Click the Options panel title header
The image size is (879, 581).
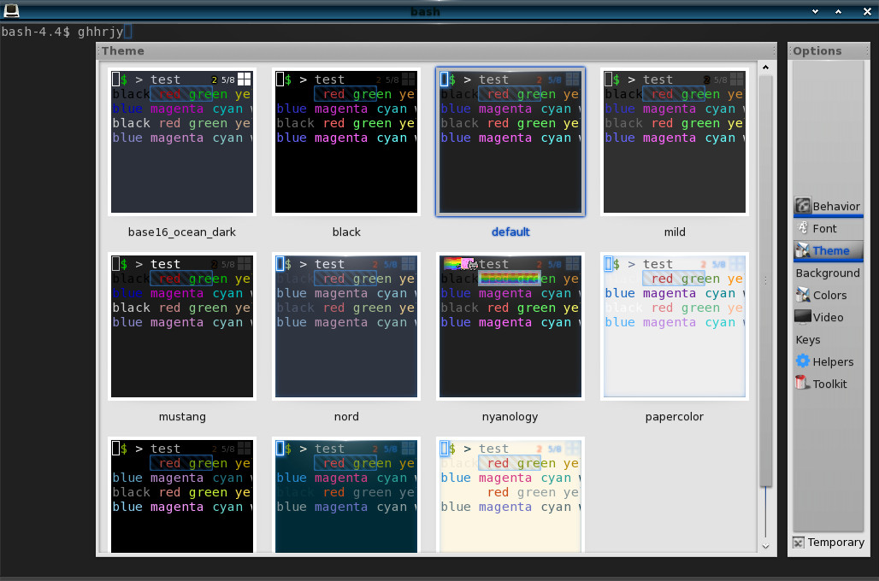pyautogui.click(x=829, y=51)
